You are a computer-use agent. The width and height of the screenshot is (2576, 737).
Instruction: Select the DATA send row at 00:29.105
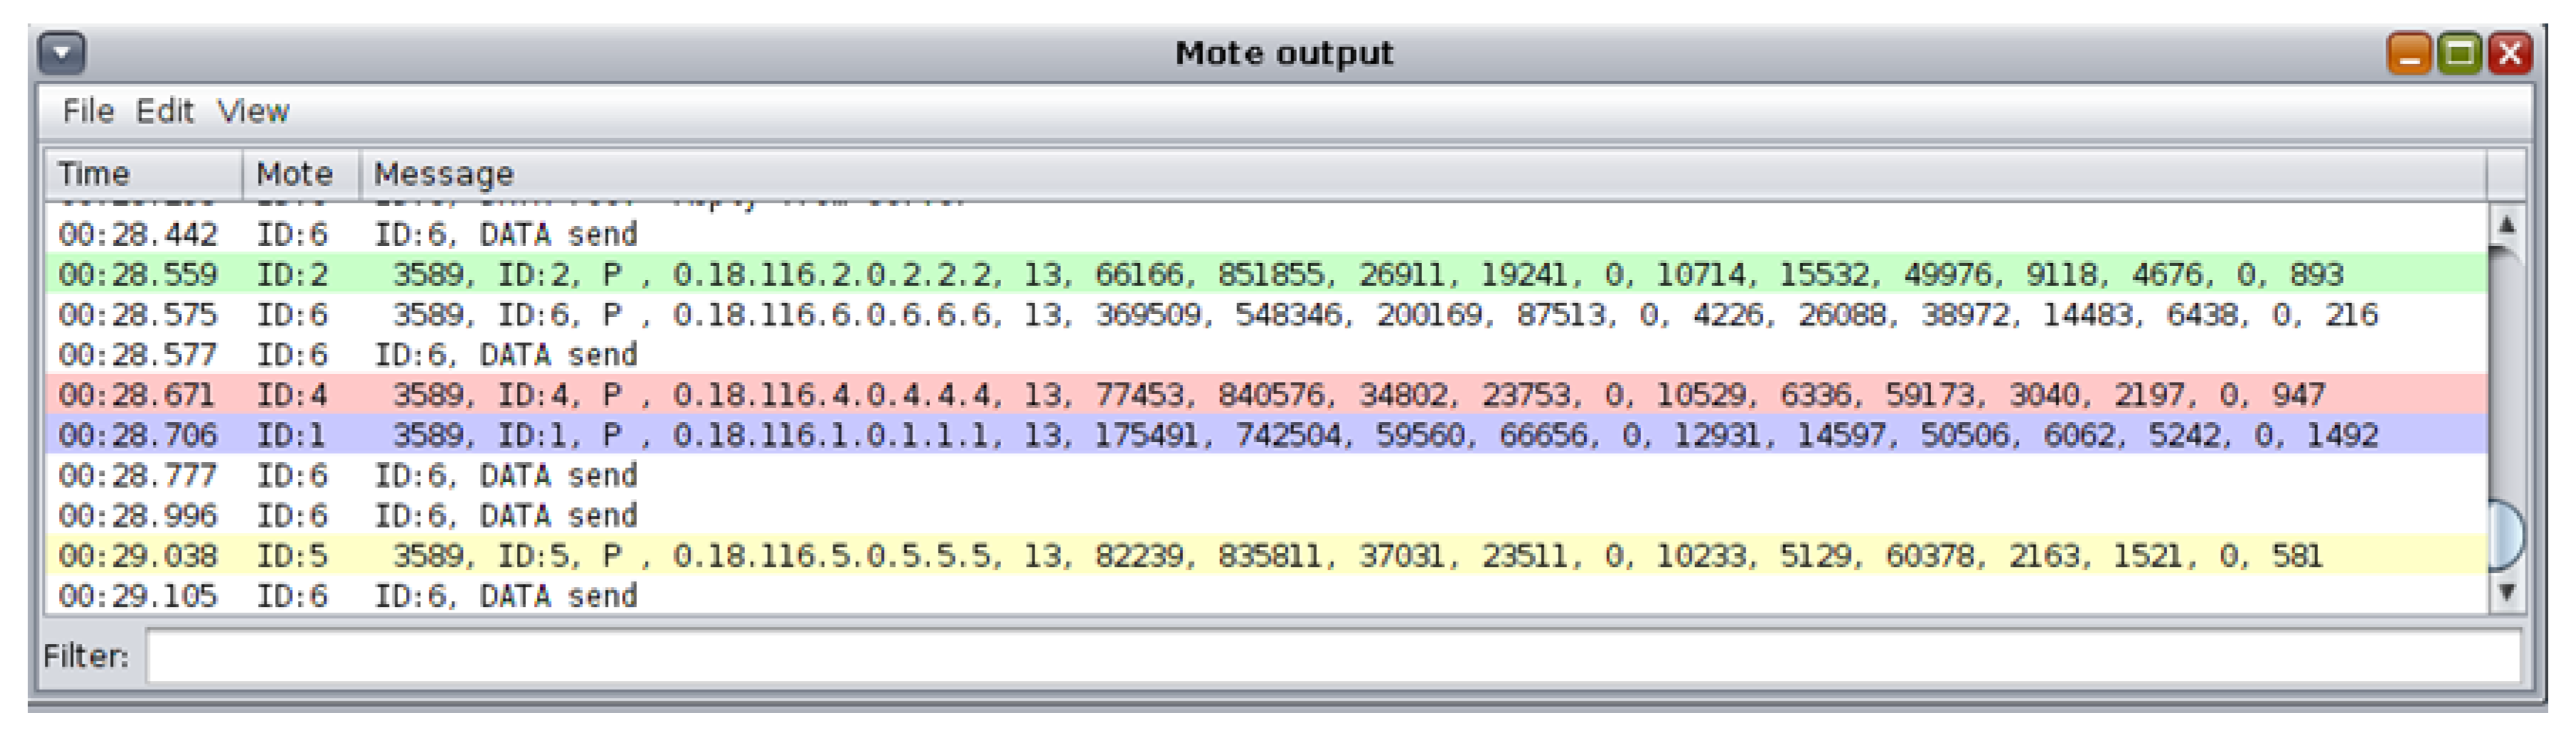coord(1266,596)
